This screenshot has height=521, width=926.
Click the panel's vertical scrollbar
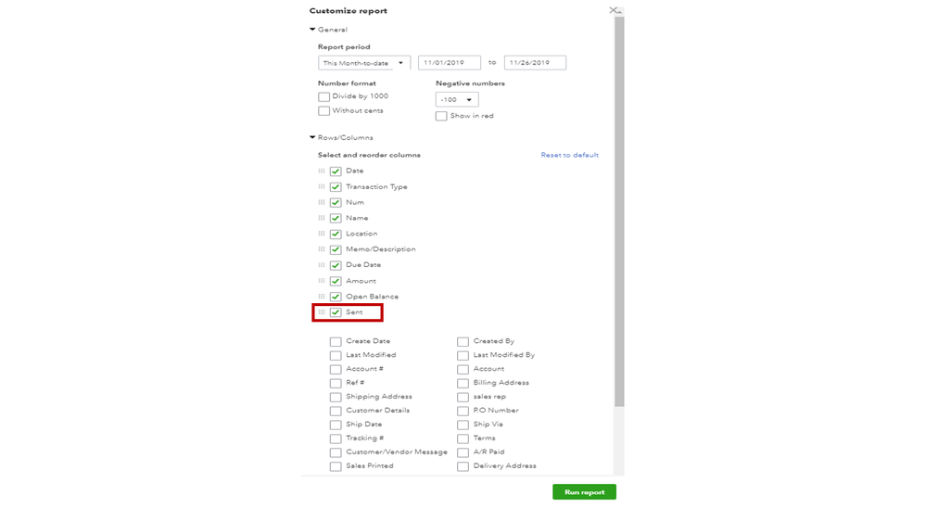tap(619, 213)
